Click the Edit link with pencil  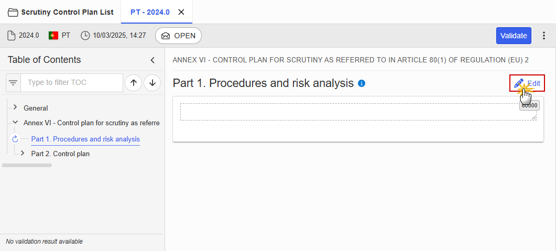[527, 83]
